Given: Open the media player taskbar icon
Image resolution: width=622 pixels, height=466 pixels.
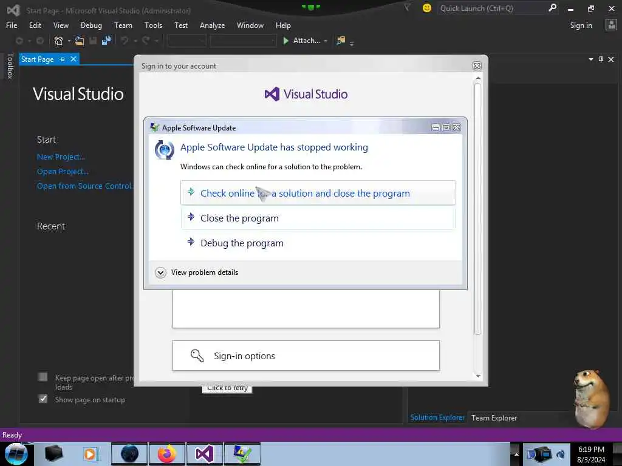Looking at the screenshot, I should click(90, 454).
